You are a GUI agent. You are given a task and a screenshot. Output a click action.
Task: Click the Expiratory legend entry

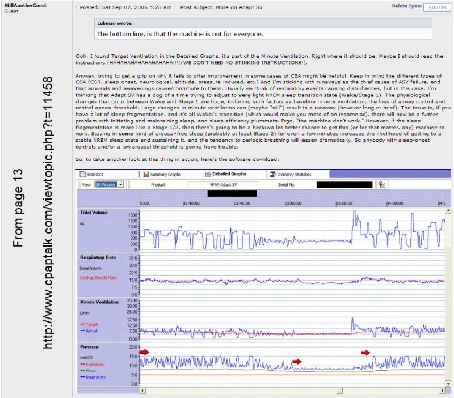[93, 365]
